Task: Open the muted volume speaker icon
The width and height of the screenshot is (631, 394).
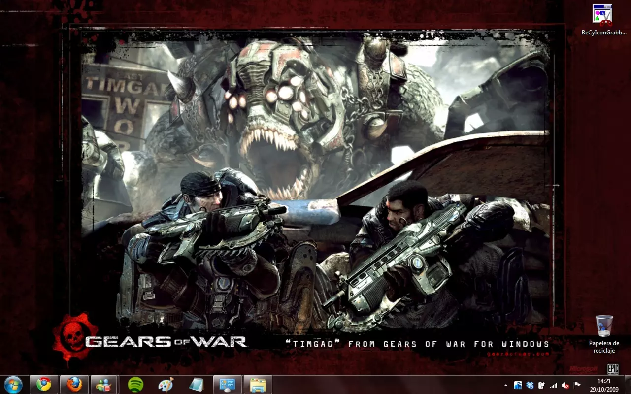Action: (565, 385)
